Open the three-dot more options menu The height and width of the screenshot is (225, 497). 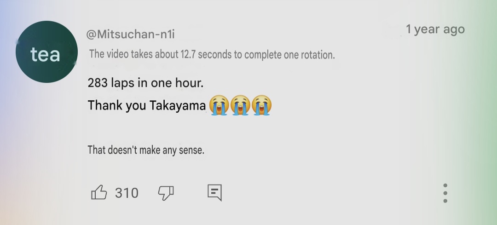[445, 193]
